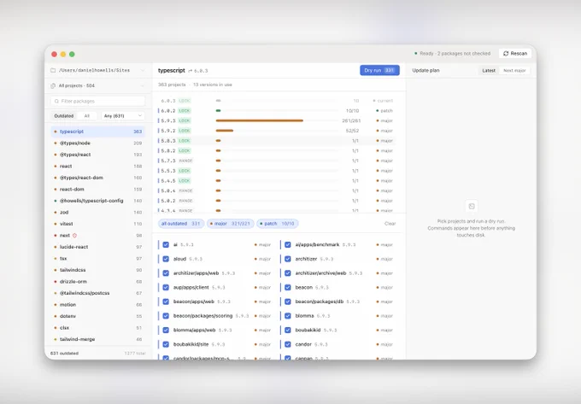Open the tailwind-merge package row
The image size is (581, 404).
pos(97,339)
